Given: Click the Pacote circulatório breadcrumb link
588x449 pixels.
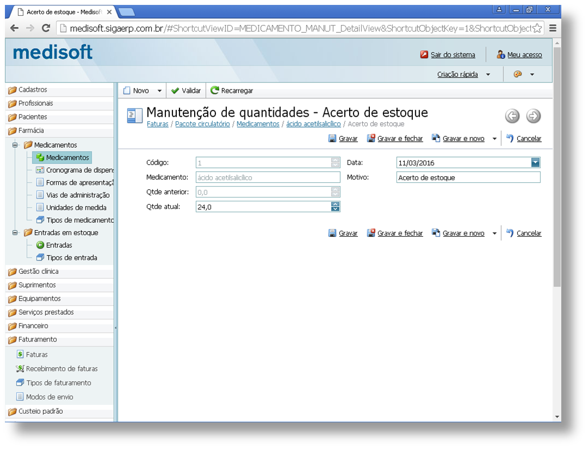Looking at the screenshot, I should tap(202, 124).
